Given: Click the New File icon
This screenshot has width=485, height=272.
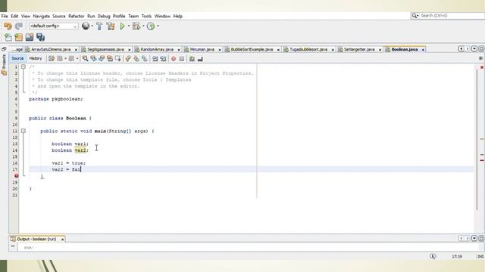Looking at the screenshot, I should [8, 37].
